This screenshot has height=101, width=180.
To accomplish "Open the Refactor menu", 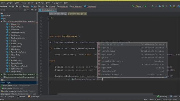I will [31, 3].
